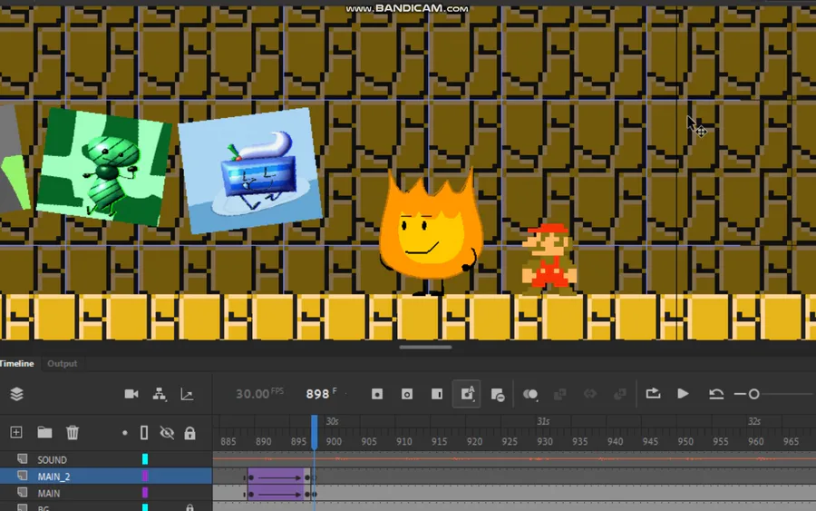Screen dimensions: 816x511
Task: Switch to the Timeline tab
Action: [x=16, y=364]
